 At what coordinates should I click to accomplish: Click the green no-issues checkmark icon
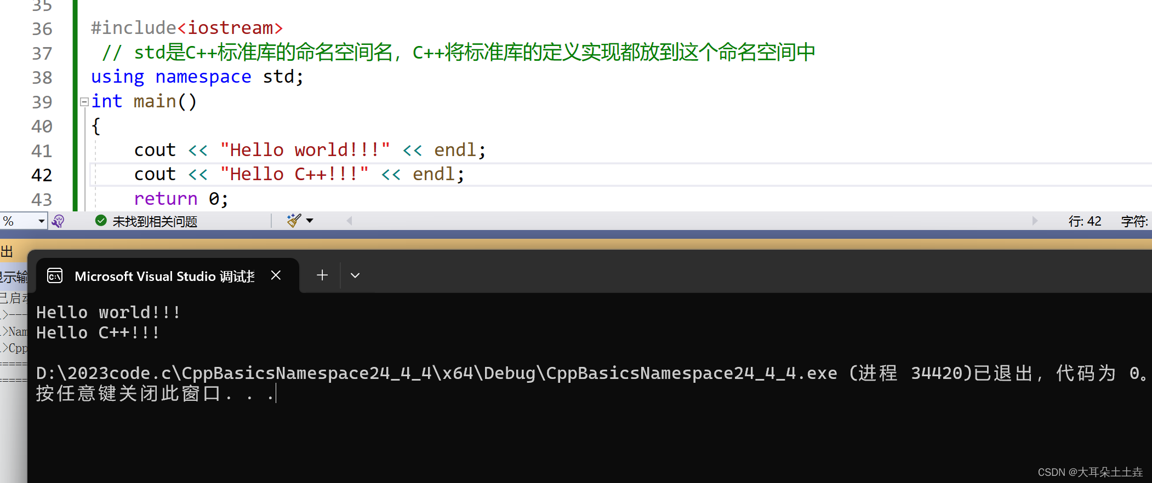point(101,221)
